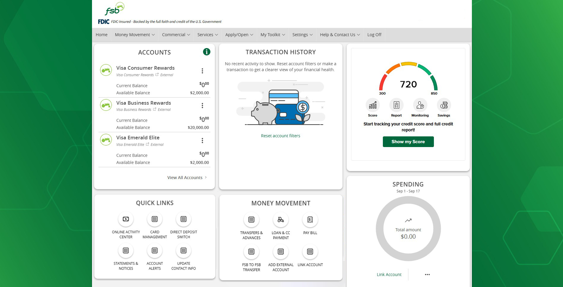Select the Add External Account icon

click(x=281, y=251)
